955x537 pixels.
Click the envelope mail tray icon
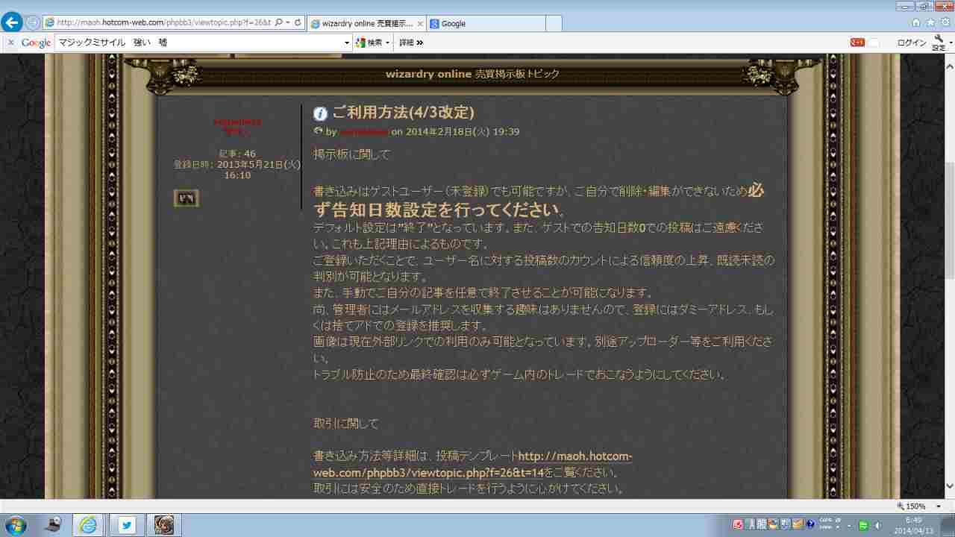coord(797,524)
